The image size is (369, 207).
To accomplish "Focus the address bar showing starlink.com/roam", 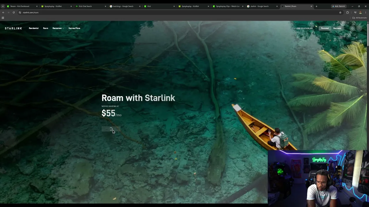I will tap(180, 13).
